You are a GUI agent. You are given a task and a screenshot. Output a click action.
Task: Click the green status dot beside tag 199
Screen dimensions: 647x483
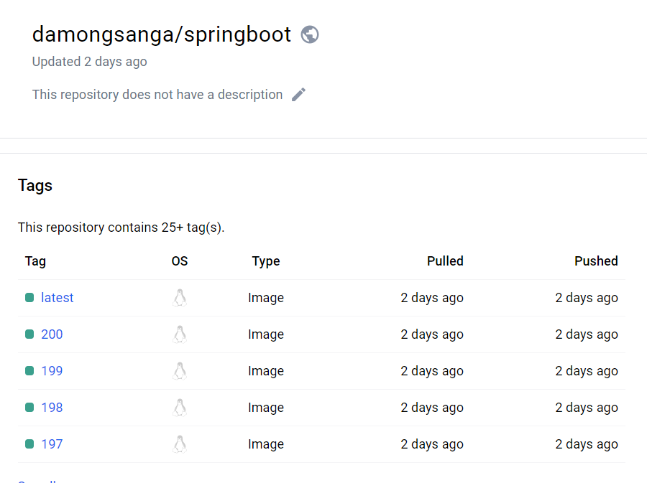(x=29, y=371)
